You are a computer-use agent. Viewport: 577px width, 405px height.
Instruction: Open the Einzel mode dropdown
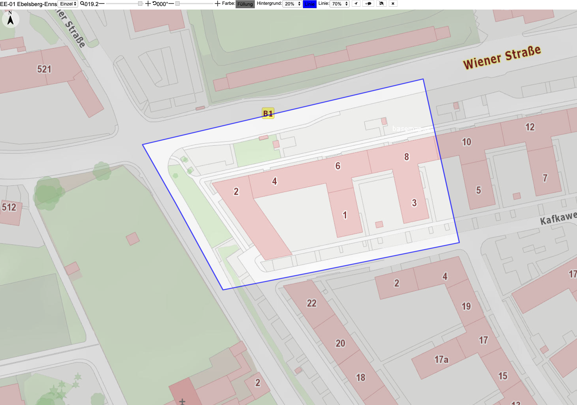coord(68,4)
